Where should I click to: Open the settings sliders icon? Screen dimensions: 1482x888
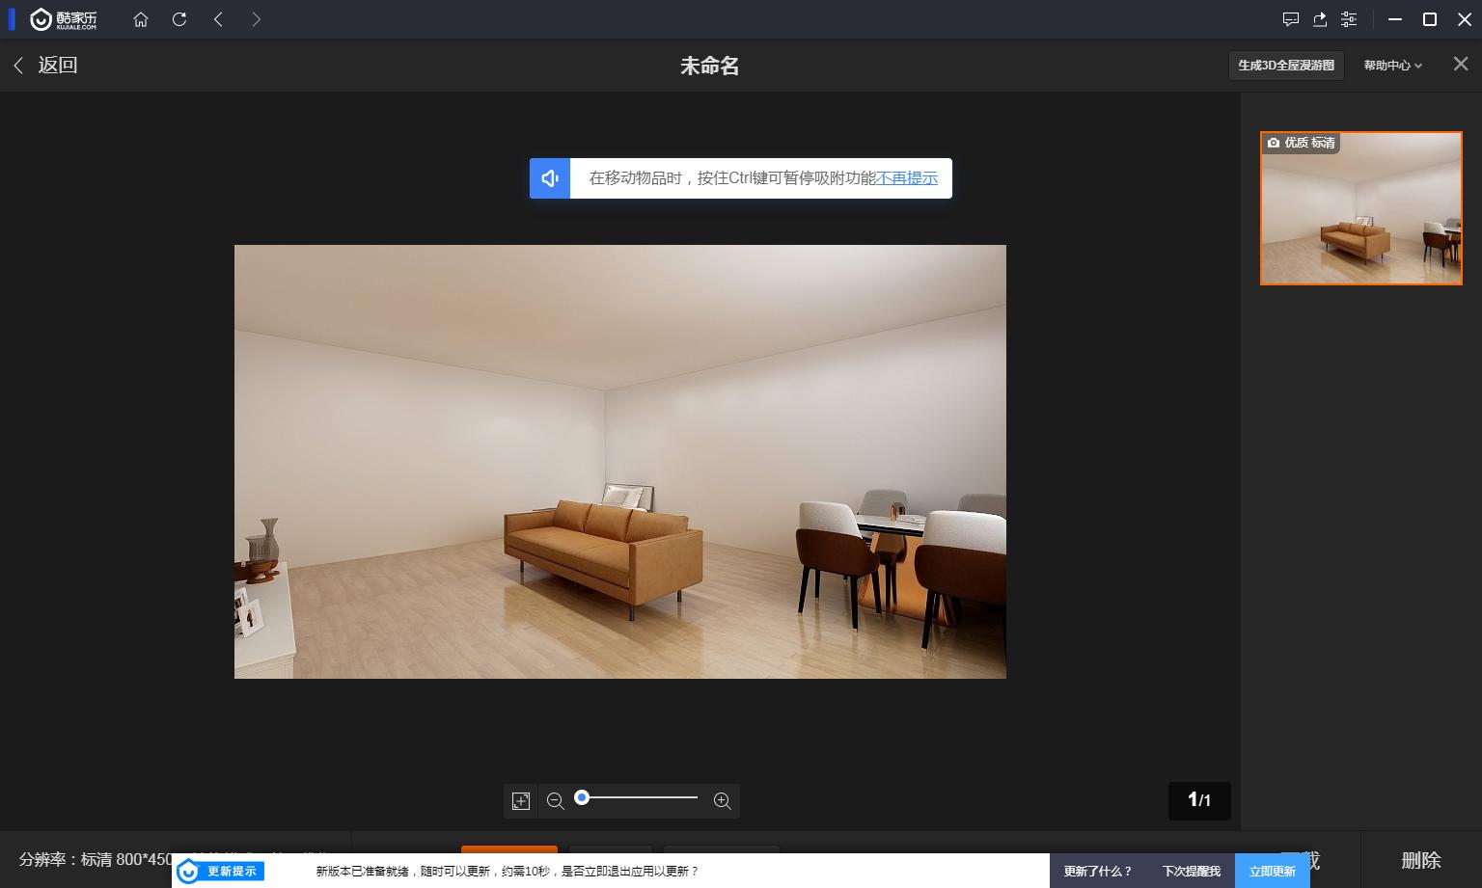pyautogui.click(x=1349, y=19)
